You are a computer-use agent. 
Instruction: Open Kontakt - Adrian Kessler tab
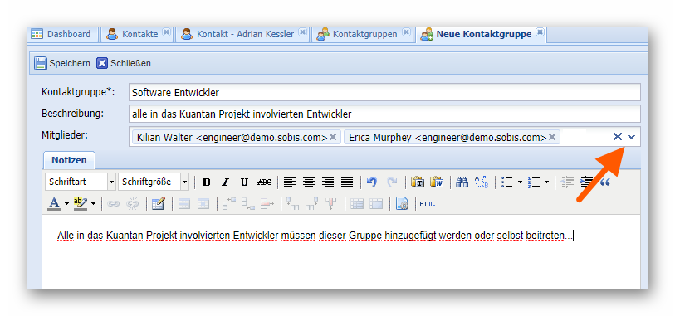point(242,34)
